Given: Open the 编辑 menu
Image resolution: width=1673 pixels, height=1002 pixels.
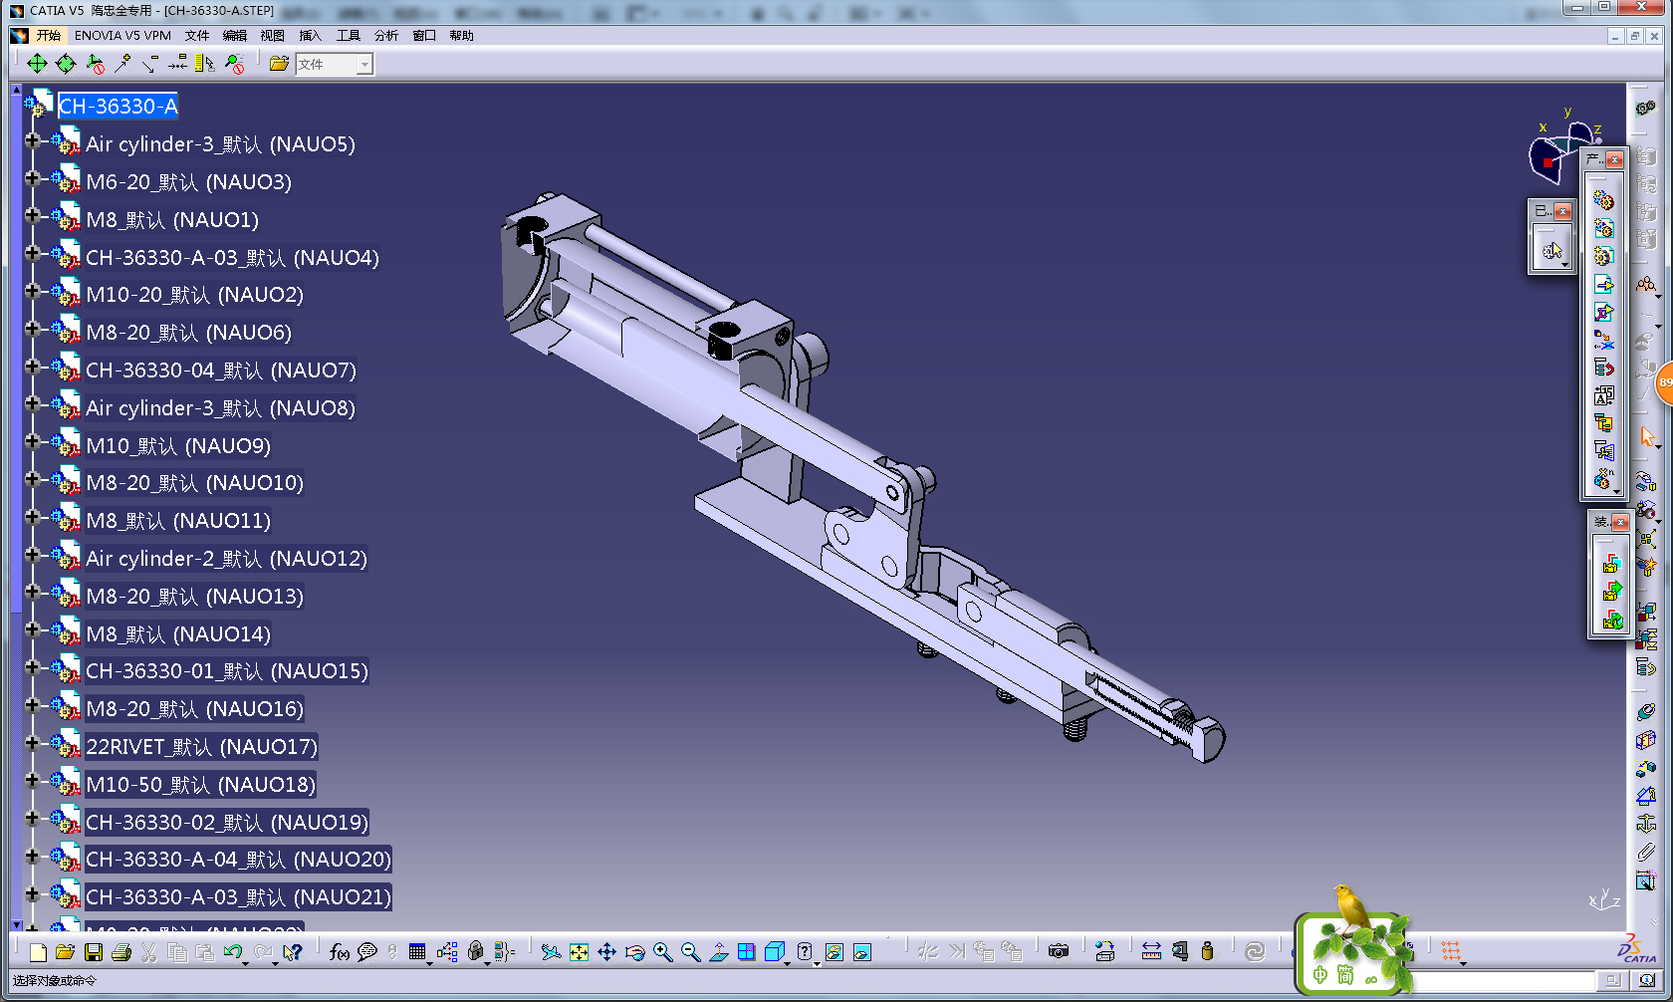Looking at the screenshot, I should 235,36.
